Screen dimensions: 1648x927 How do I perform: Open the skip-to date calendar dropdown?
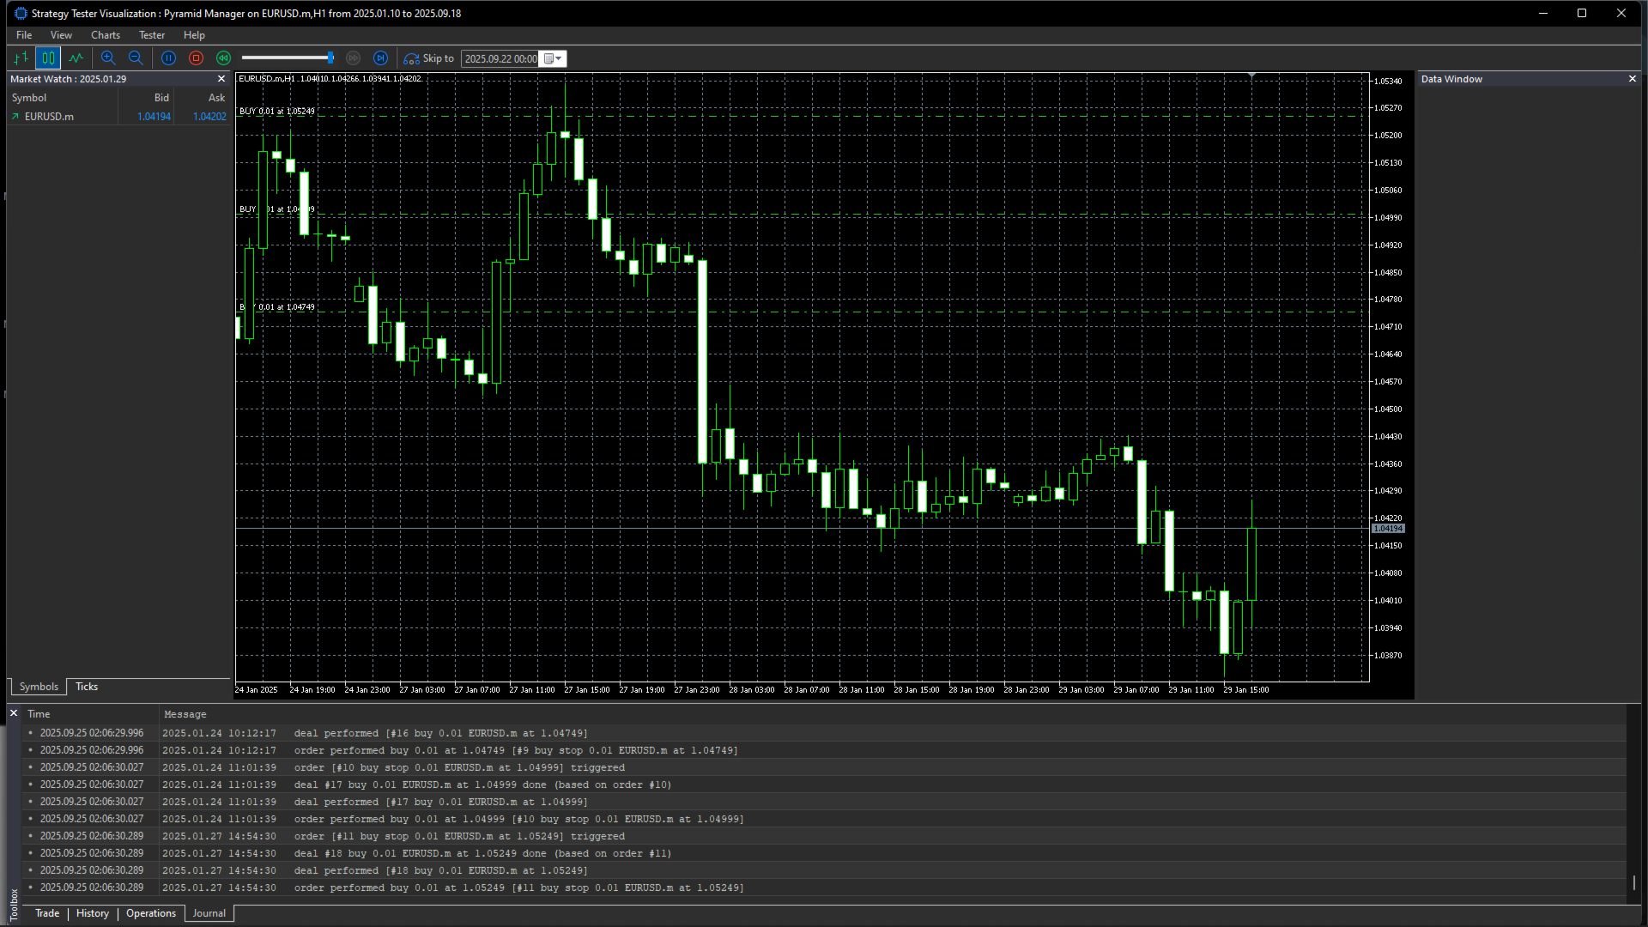pos(554,59)
